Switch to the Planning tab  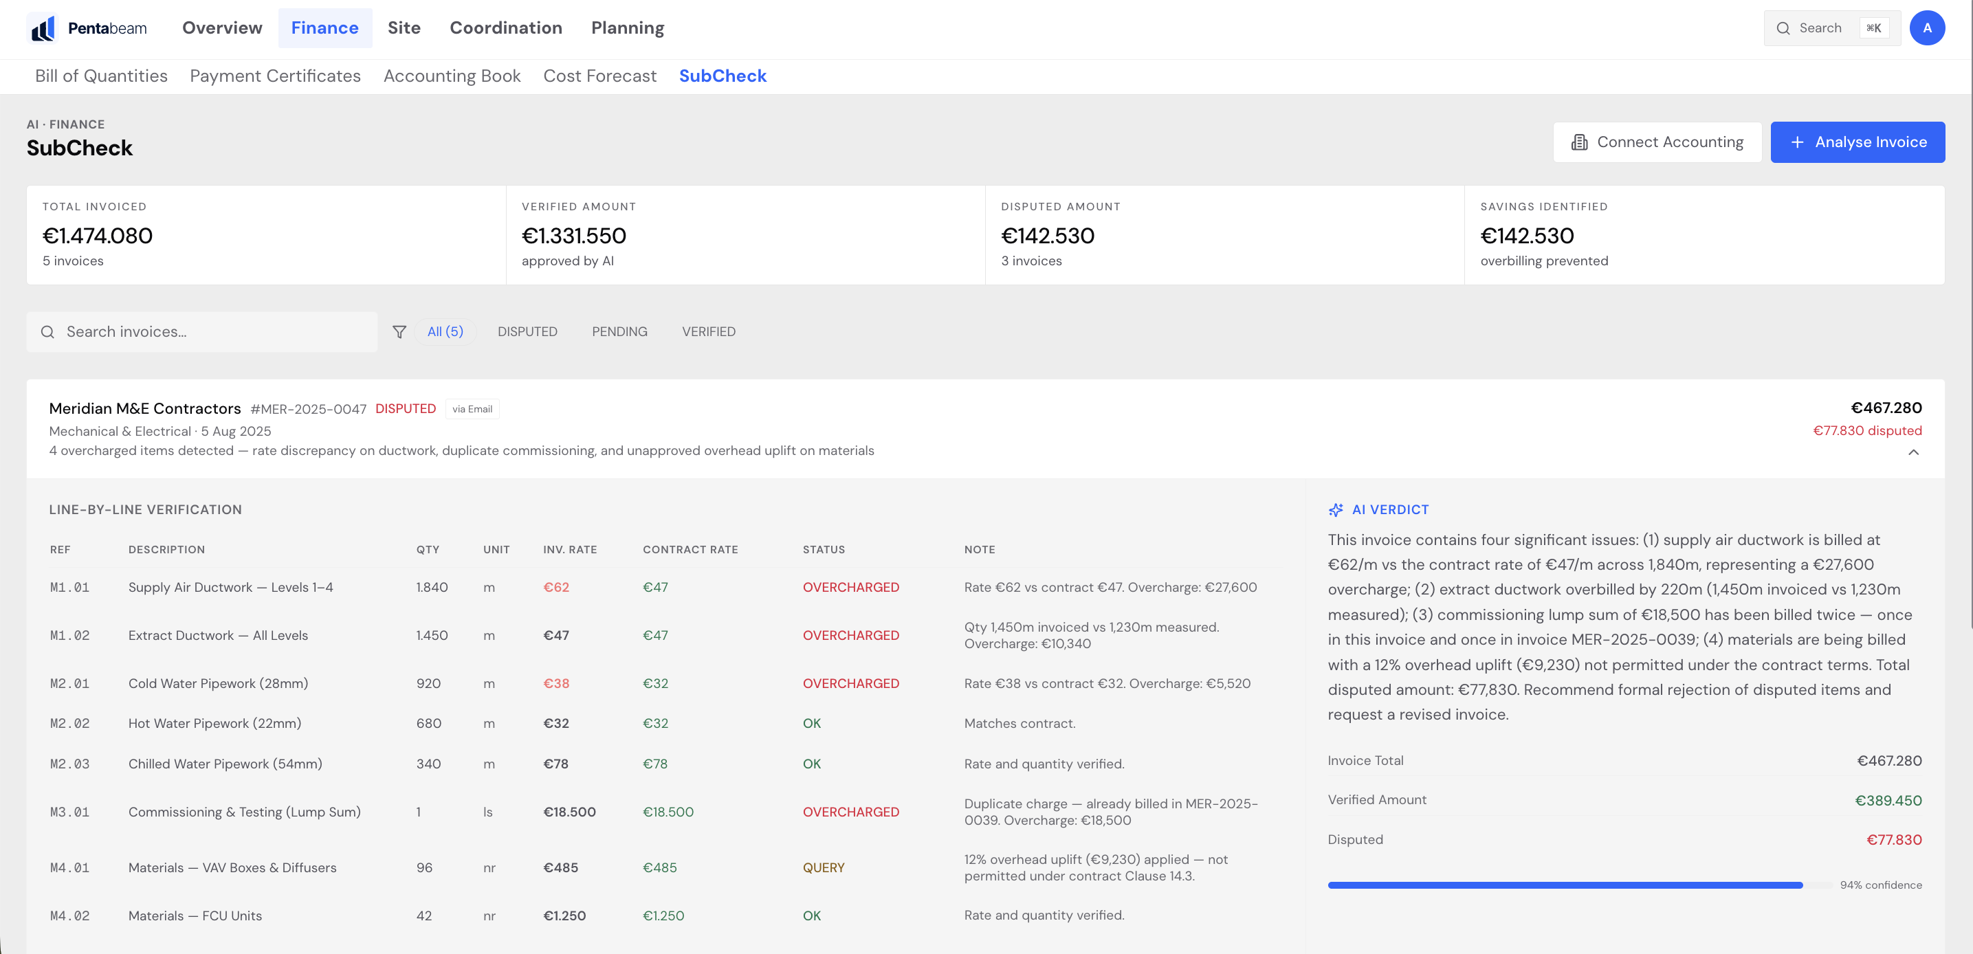(627, 28)
